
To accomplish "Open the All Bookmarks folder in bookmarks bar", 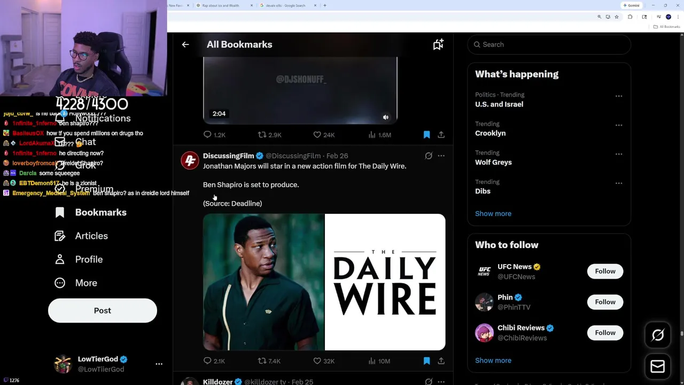I will [668, 27].
